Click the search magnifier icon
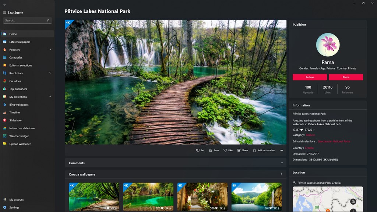 pos(48,21)
